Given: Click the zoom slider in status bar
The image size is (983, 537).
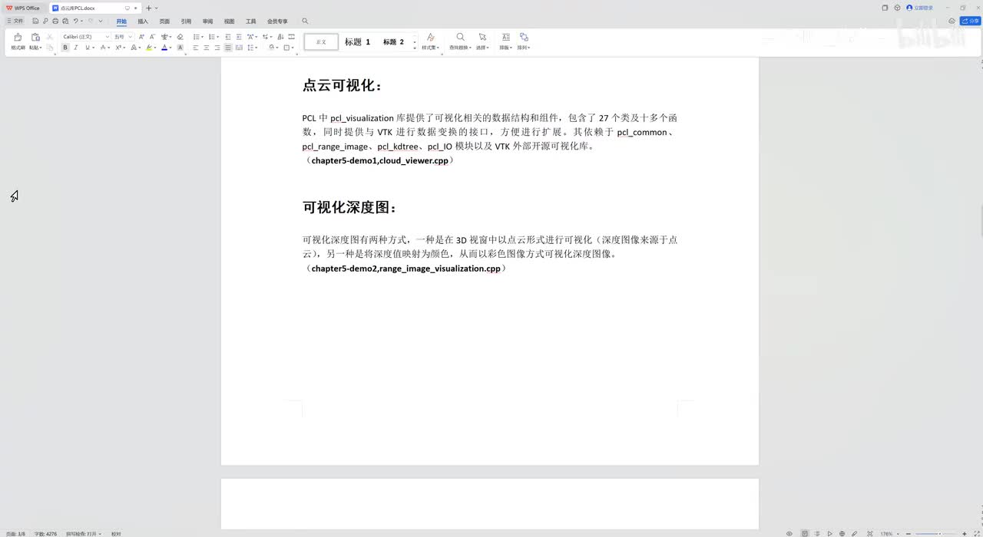Looking at the screenshot, I should 936,533.
